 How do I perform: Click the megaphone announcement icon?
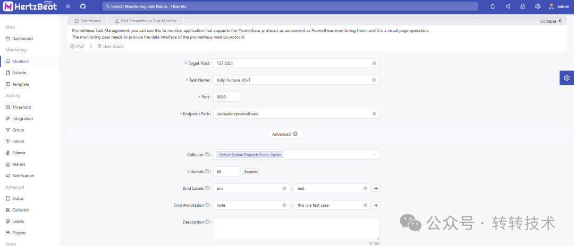click(508, 6)
